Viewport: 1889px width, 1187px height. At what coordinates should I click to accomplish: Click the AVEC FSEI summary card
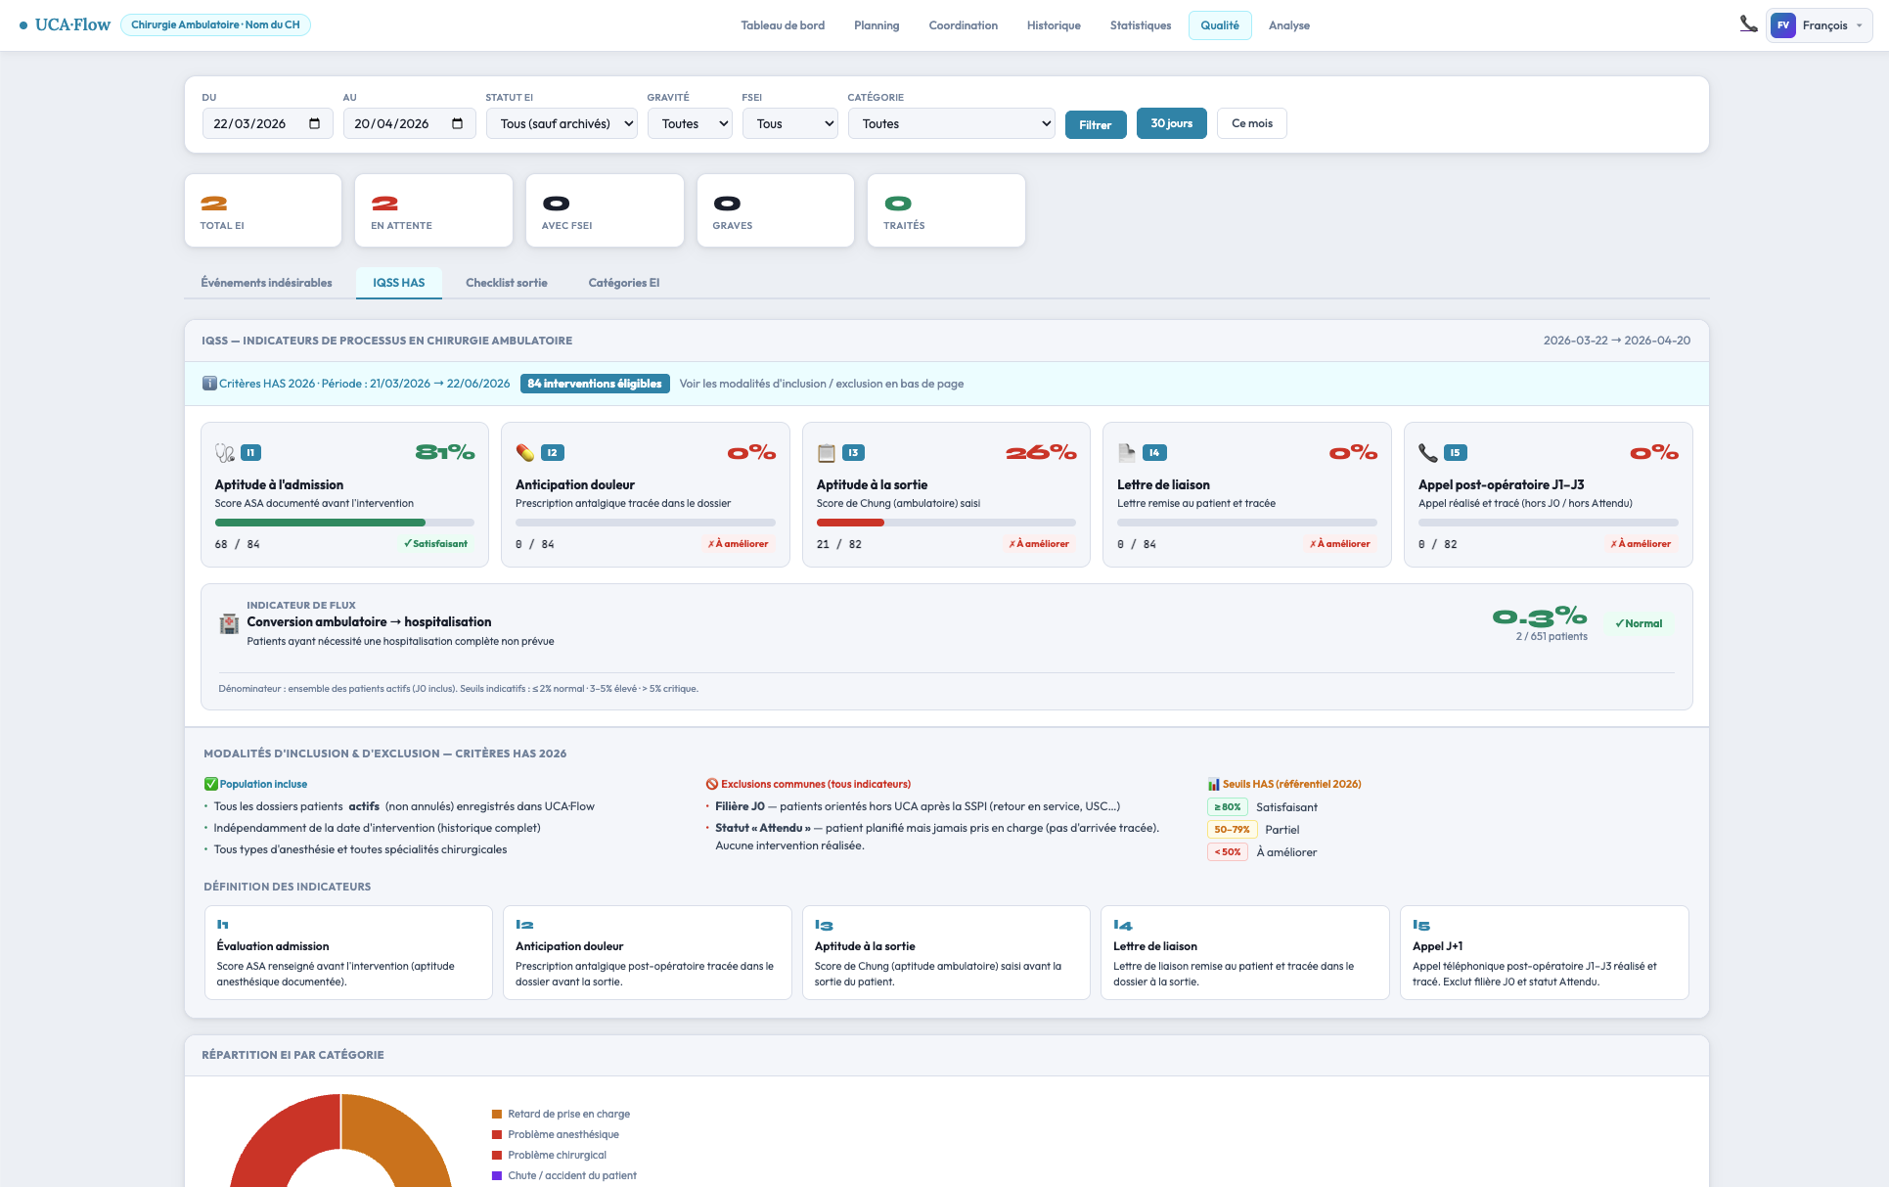605,210
